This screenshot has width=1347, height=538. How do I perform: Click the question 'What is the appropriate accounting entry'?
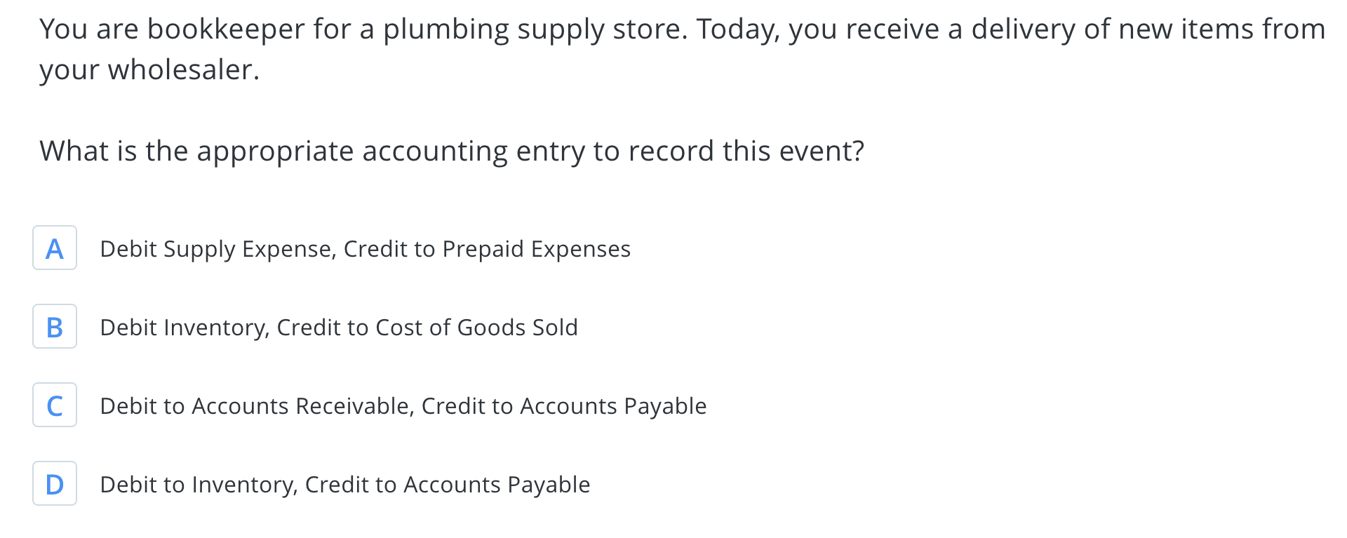point(452,151)
